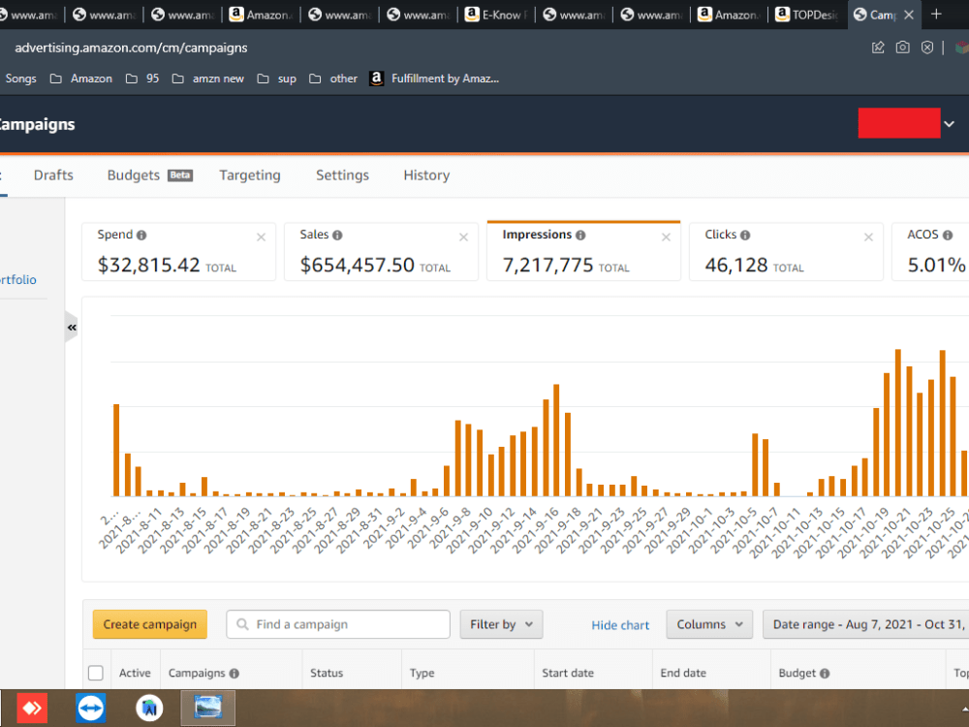Screen dimensions: 969x727
Task: Click Hide chart link
Action: pos(620,625)
